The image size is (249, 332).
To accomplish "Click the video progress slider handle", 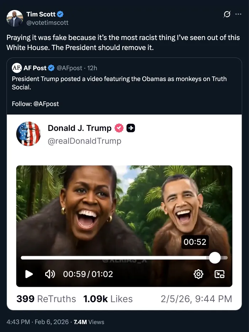I will pos(214,258).
